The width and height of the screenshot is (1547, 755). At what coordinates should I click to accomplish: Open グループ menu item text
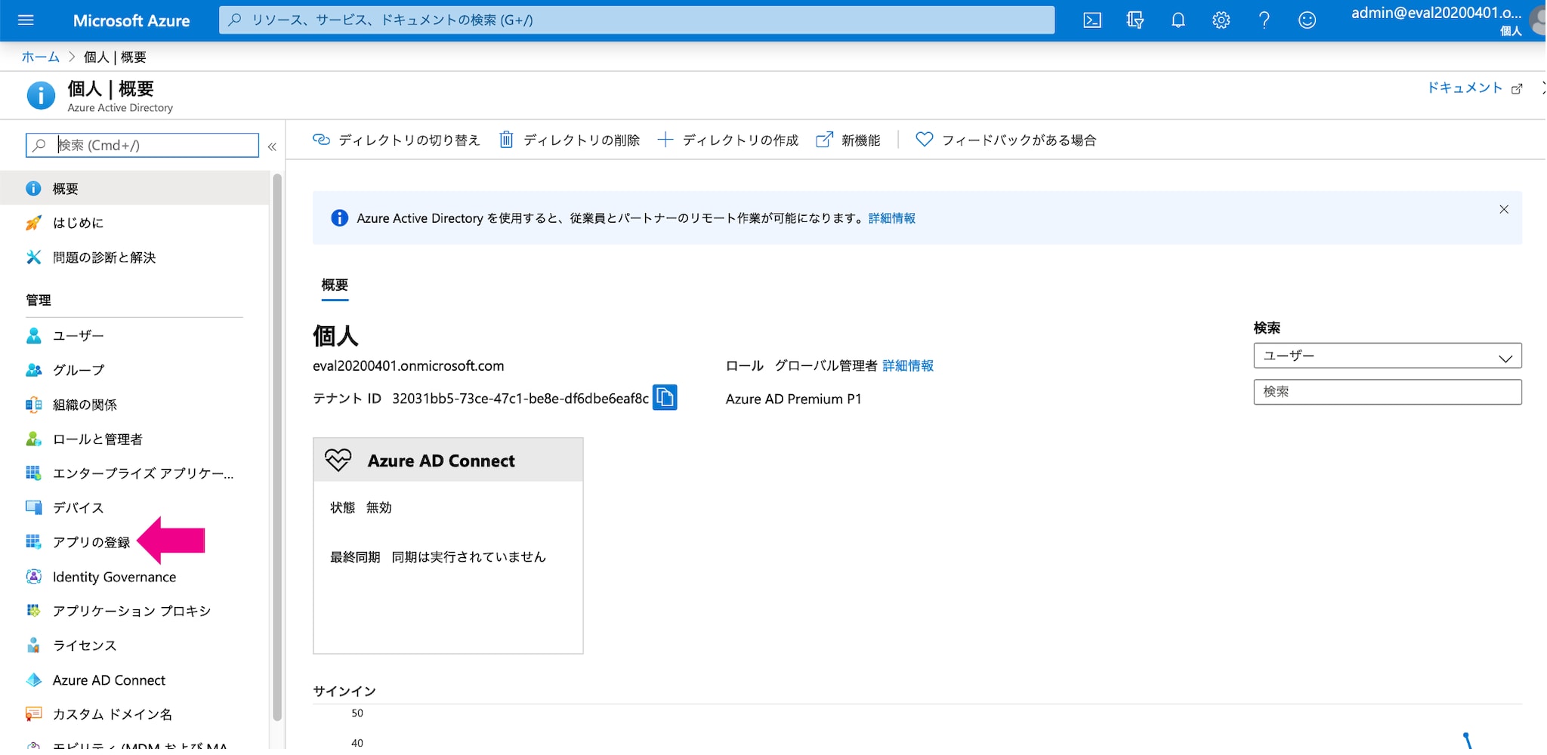click(79, 370)
